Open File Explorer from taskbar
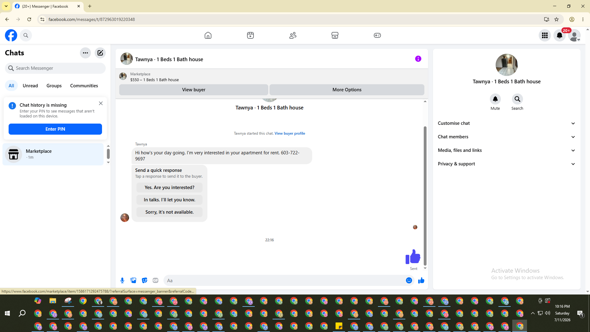 (53, 301)
